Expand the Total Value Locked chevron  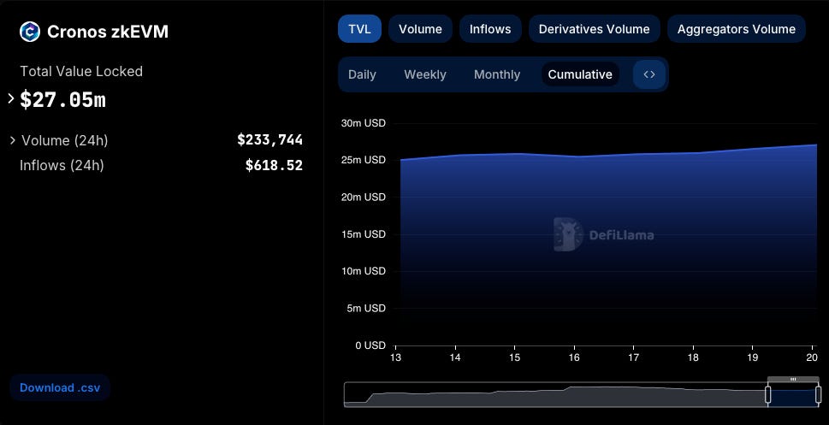tap(10, 98)
